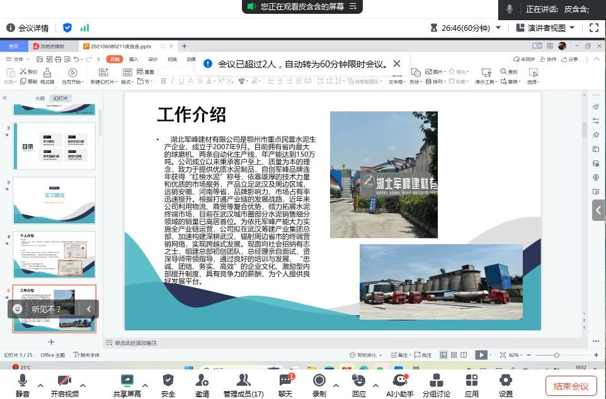
Task: Select the 202106080211皮含含.pptx document tab
Action: 121,47
